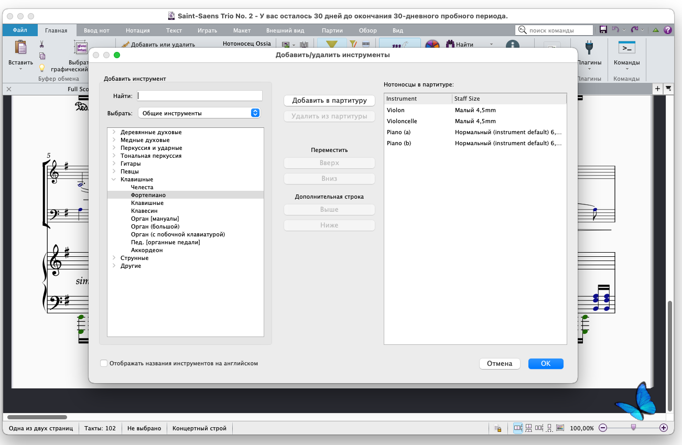
Task: Click the Отмена button
Action: click(x=500, y=364)
